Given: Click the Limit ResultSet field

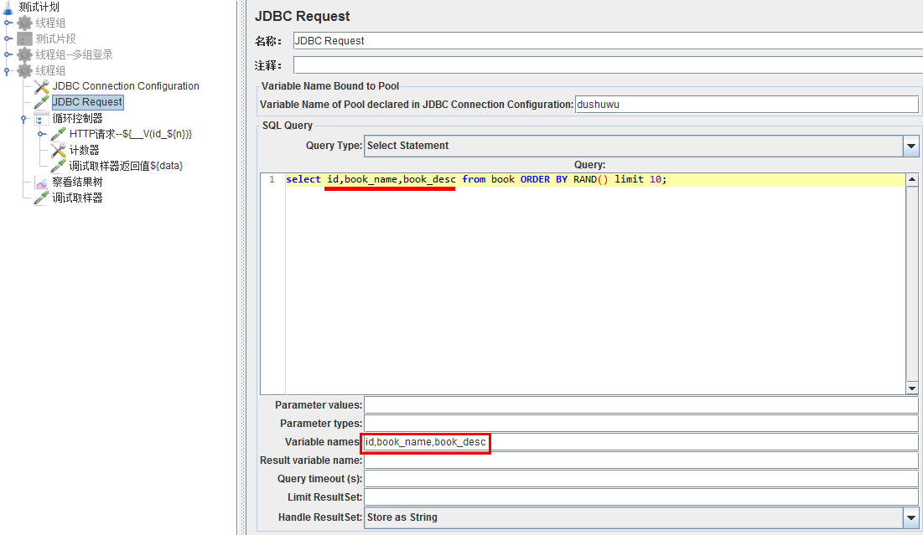Looking at the screenshot, I should coord(641,497).
